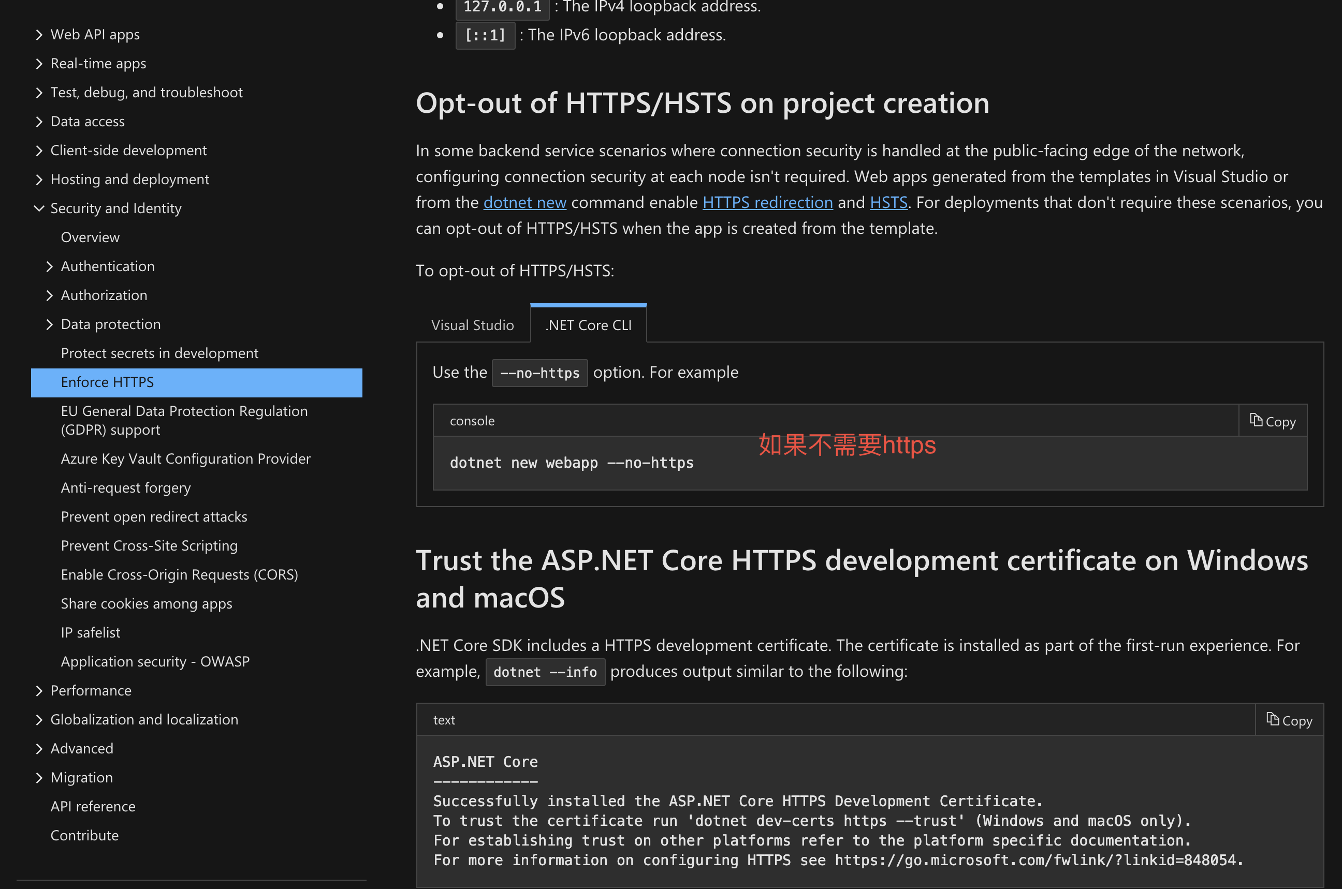1342x889 pixels.
Task: Expand the Authorization chevron
Action: click(49, 295)
